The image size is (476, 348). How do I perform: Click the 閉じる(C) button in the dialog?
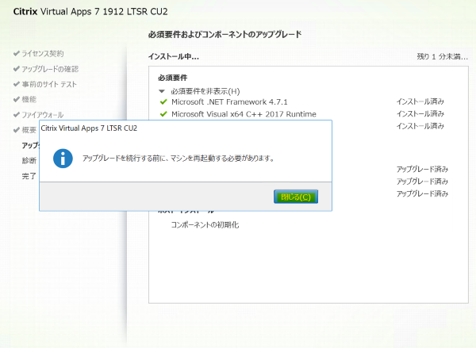pyautogui.click(x=296, y=197)
